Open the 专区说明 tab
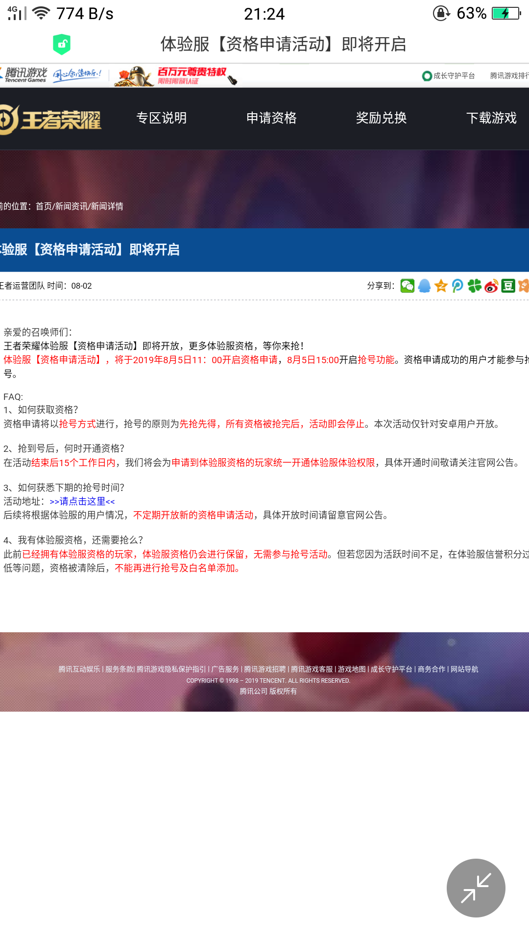Image resolution: width=529 pixels, height=941 pixels. pyautogui.click(x=161, y=118)
